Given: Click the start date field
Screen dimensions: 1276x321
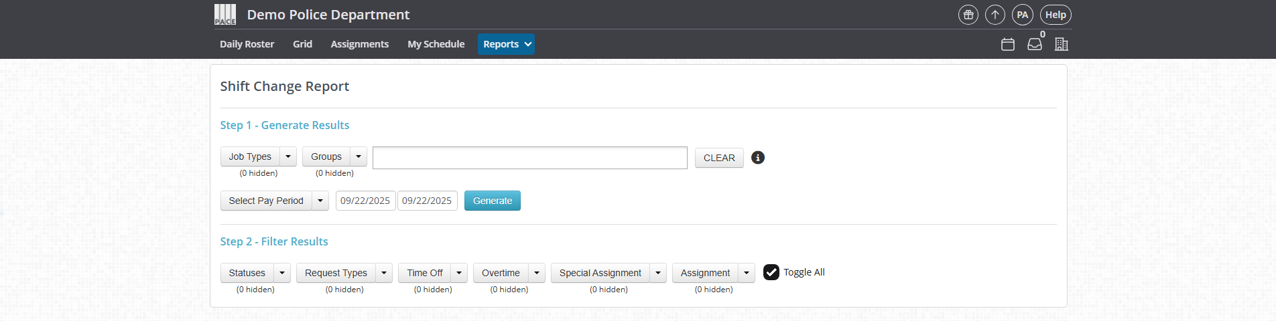Looking at the screenshot, I should point(365,201).
